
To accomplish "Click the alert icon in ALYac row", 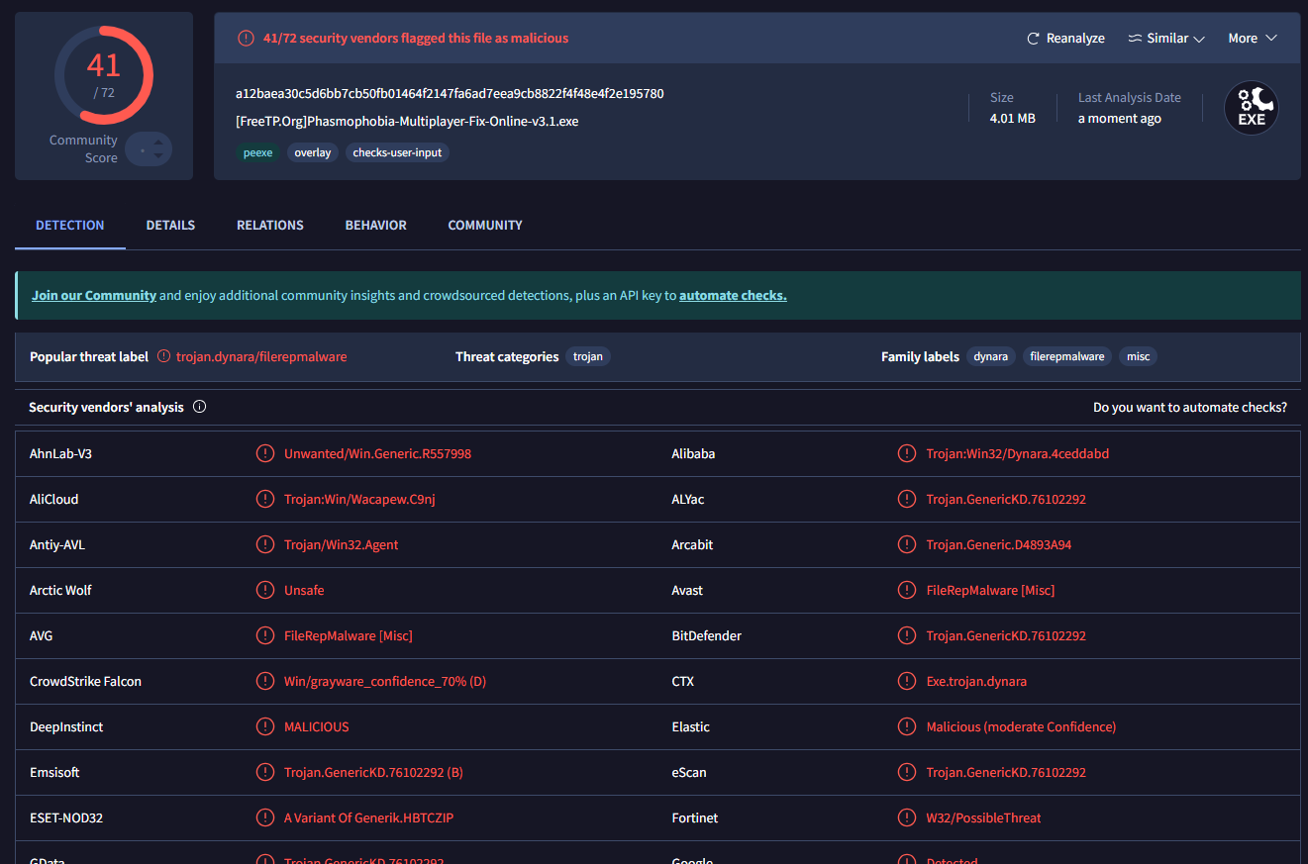I will [x=907, y=499].
